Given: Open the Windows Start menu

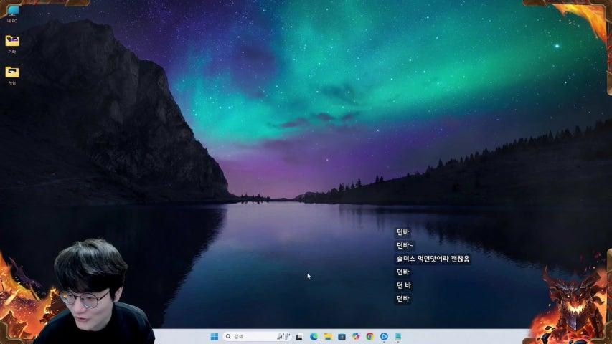Looking at the screenshot, I should 214,336.
